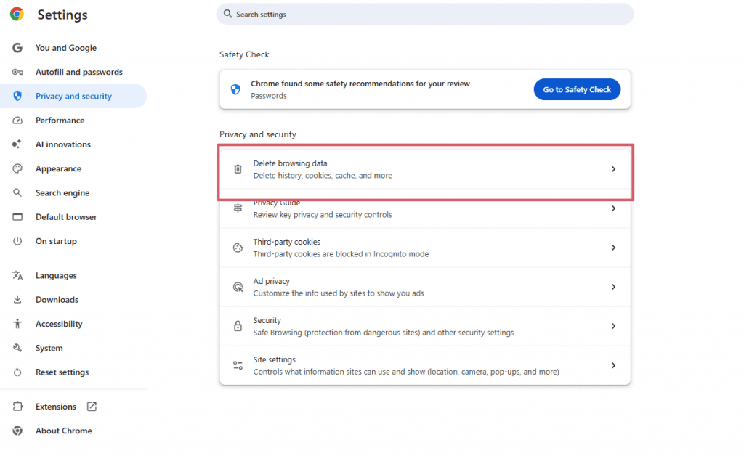This screenshot has width=744, height=456.
Task: Click the Security padlock icon
Action: point(238,326)
